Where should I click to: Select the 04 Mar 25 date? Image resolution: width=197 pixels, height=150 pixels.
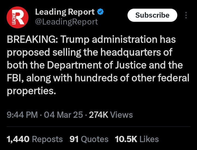coord(63,115)
